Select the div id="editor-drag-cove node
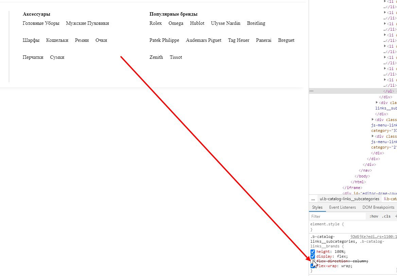This screenshot has width=397, height=276. (x=370, y=193)
